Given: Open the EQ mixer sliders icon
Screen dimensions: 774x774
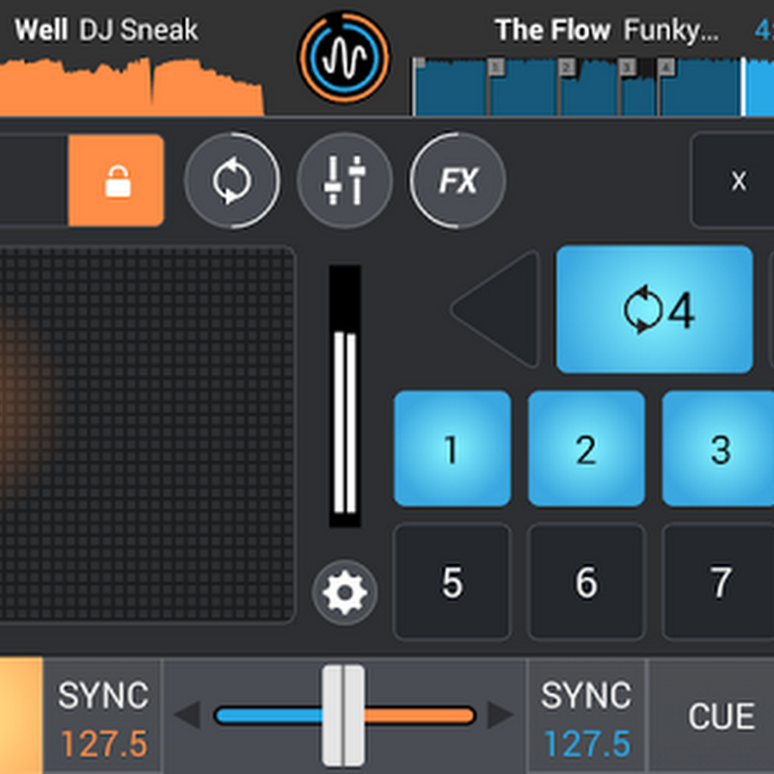Looking at the screenshot, I should (345, 181).
